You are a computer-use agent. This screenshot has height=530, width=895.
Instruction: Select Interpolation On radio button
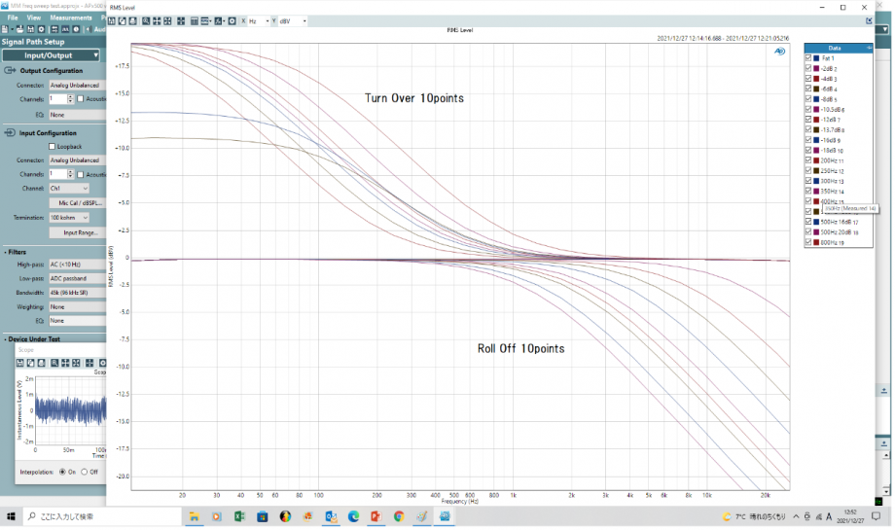pyautogui.click(x=62, y=472)
